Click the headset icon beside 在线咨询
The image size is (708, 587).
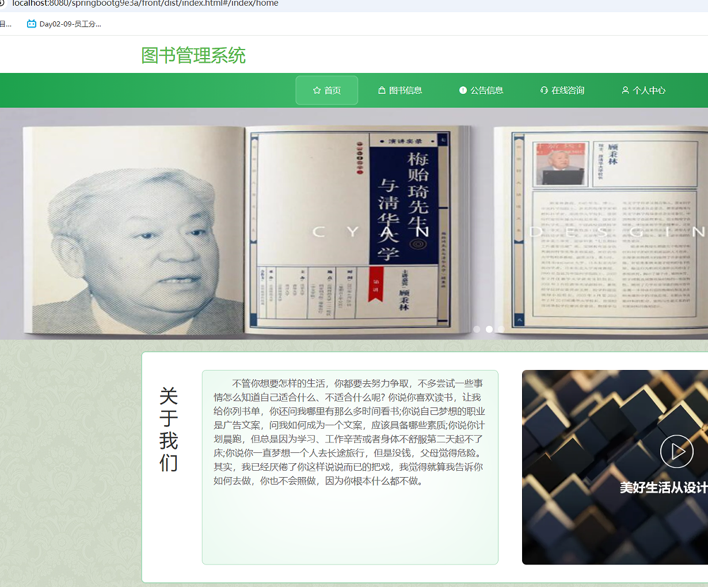point(544,90)
